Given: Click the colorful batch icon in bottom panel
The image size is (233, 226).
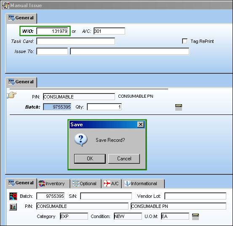Looking at the screenshot, I should (x=13, y=196).
